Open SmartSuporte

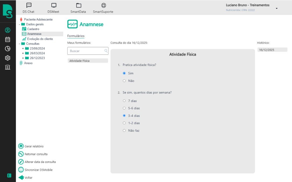(103, 8)
